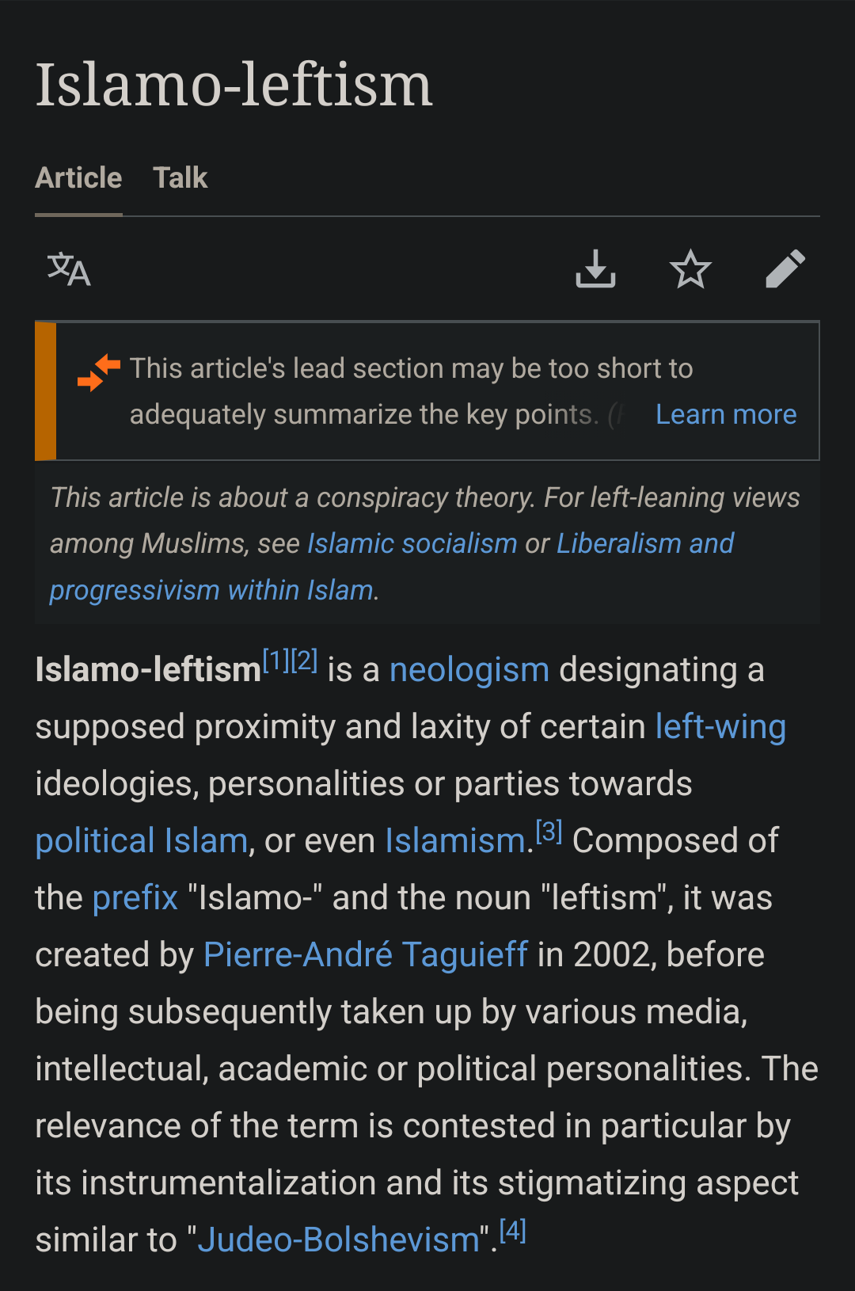The image size is (855, 1291).
Task: Tap the pencil edit icon
Action: [785, 269]
